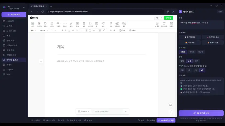Open the font size 15 dropdown
Image resolution: width=225 pixels, height=126 pixels.
pyautogui.click(x=54, y=30)
